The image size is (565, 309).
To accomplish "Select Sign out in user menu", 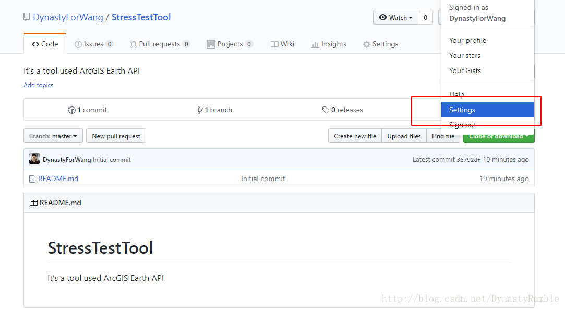I will click(x=462, y=125).
